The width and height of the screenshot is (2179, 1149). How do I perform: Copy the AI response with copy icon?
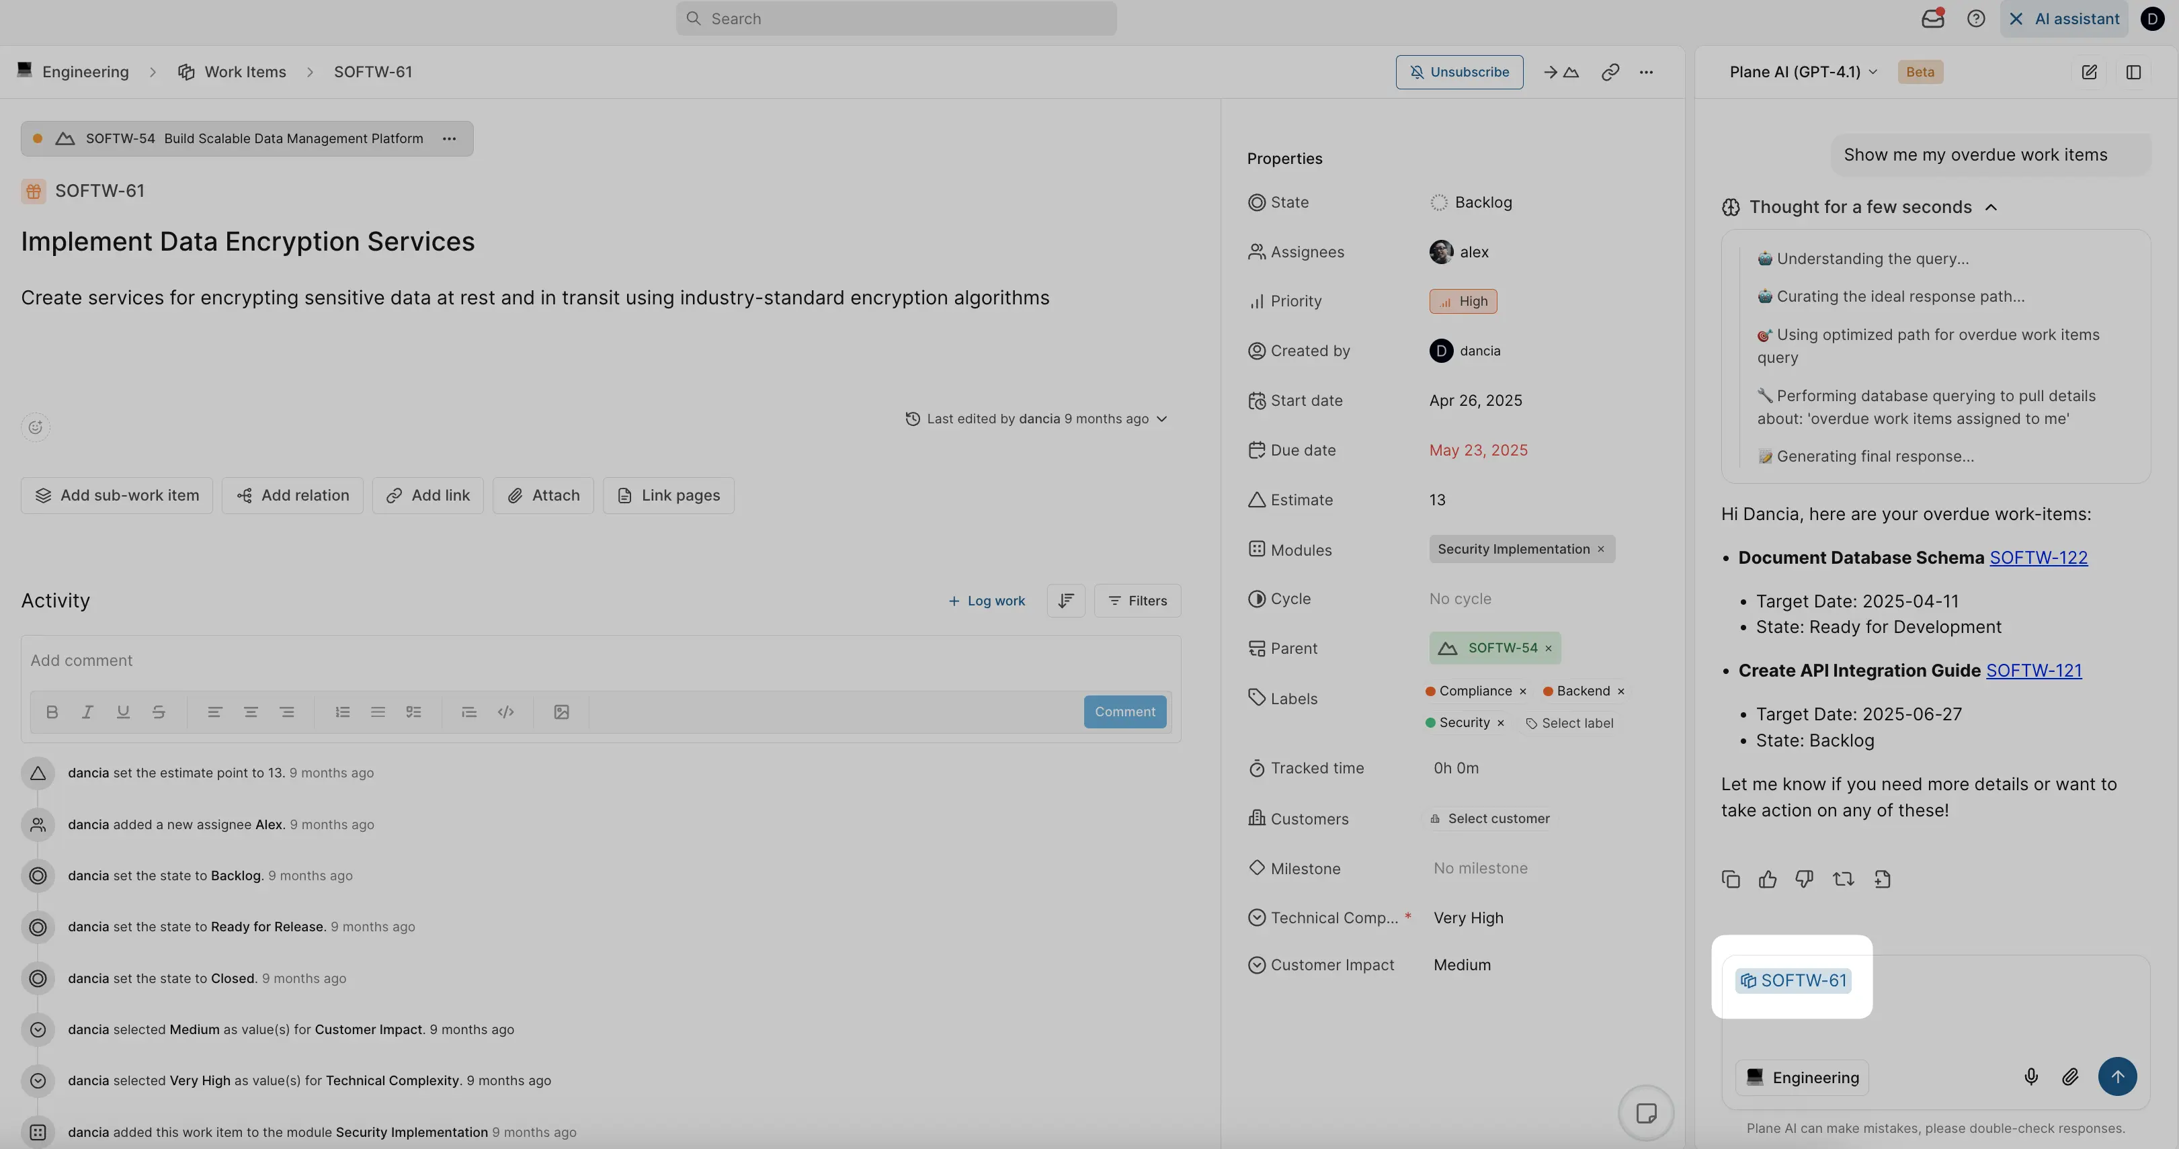point(1730,880)
